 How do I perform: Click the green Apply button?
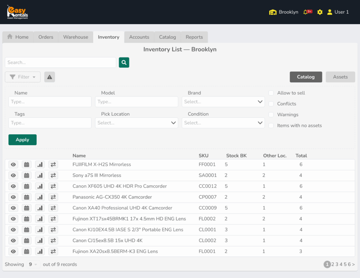pos(22,140)
